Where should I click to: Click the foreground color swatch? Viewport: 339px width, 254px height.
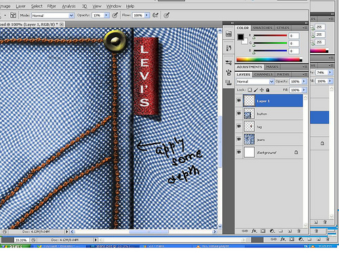241,37
